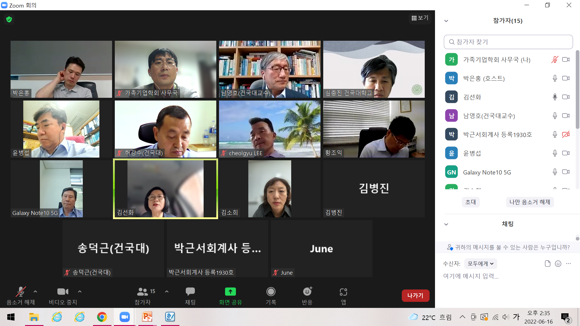Image resolution: width=580 pixels, height=326 pixels.
Task: Click mic icon for 박근서회계사 등록1930호
Action: tap(555, 134)
